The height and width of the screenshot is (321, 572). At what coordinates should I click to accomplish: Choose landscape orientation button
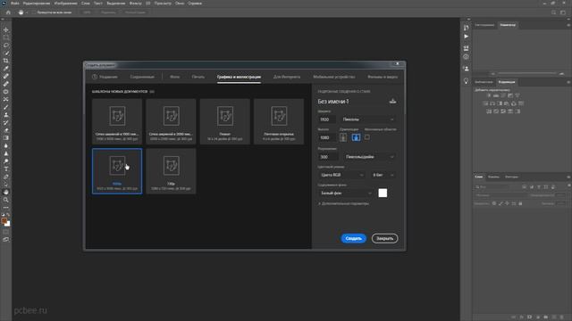(x=356, y=137)
